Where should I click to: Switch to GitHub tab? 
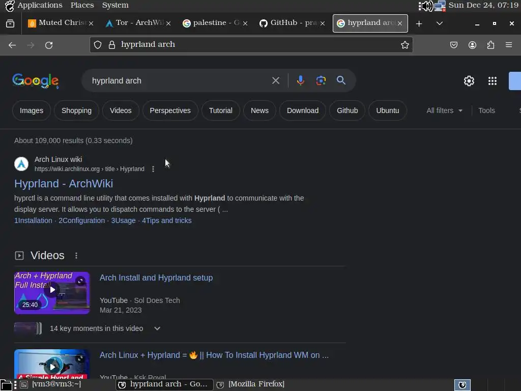pos(292,23)
